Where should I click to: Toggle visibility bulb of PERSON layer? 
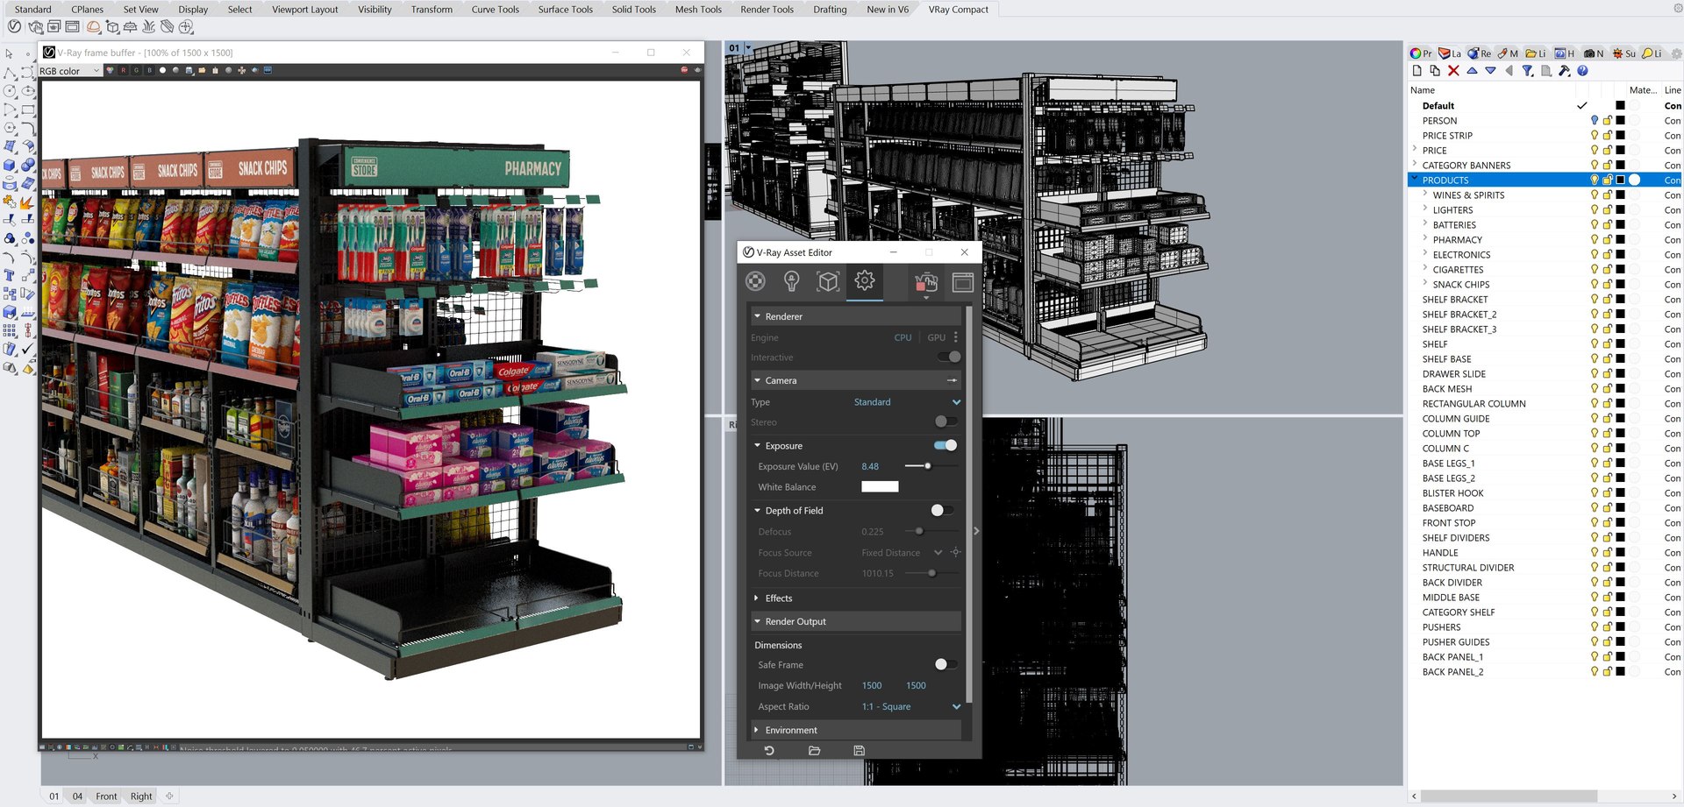pyautogui.click(x=1595, y=121)
